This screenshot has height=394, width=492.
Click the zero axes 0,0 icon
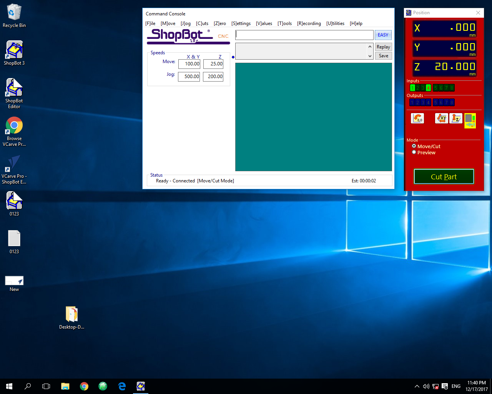coord(417,118)
